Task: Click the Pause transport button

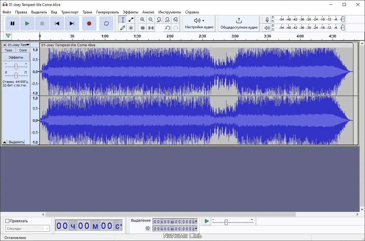Action: 12,23
